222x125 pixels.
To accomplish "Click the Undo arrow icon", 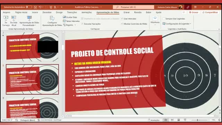I will [40, 7].
